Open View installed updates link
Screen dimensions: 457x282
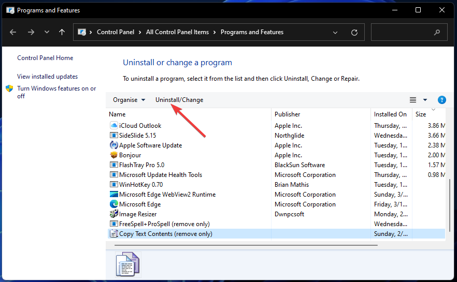click(47, 77)
